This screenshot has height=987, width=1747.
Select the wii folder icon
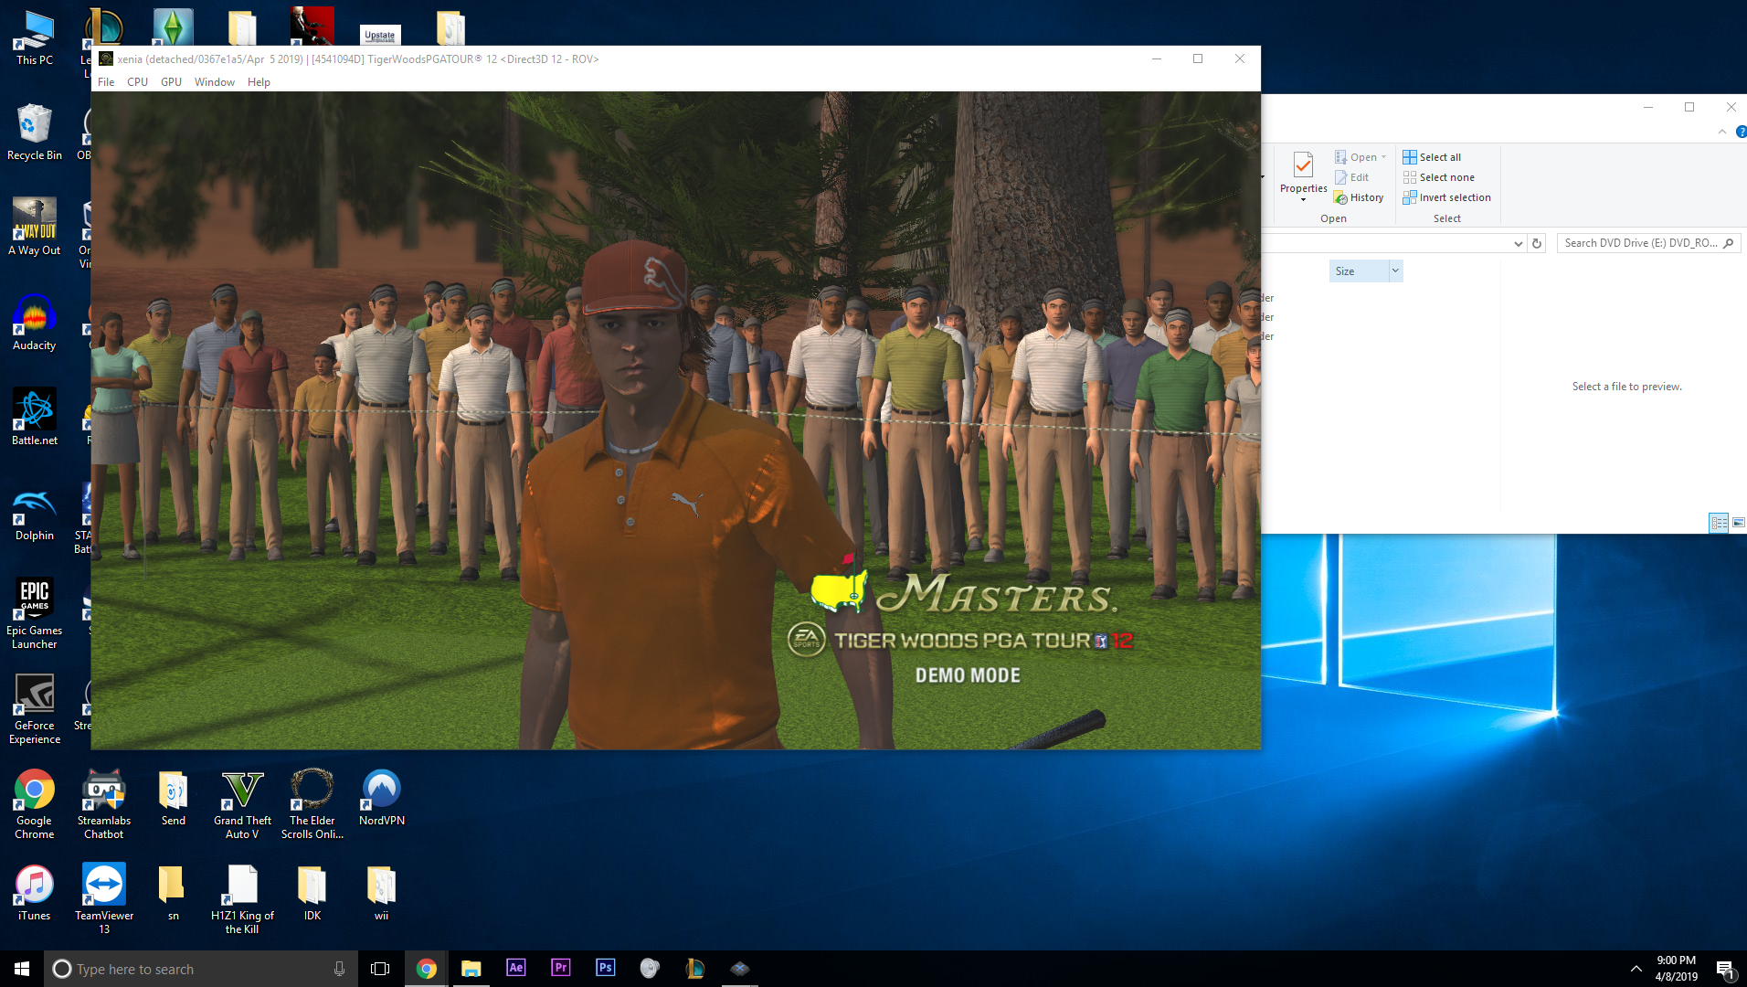382,894
